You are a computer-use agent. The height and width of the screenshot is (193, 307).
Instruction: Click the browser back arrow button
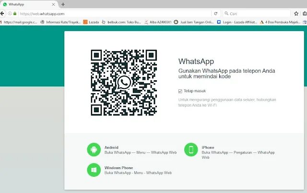[2, 14]
